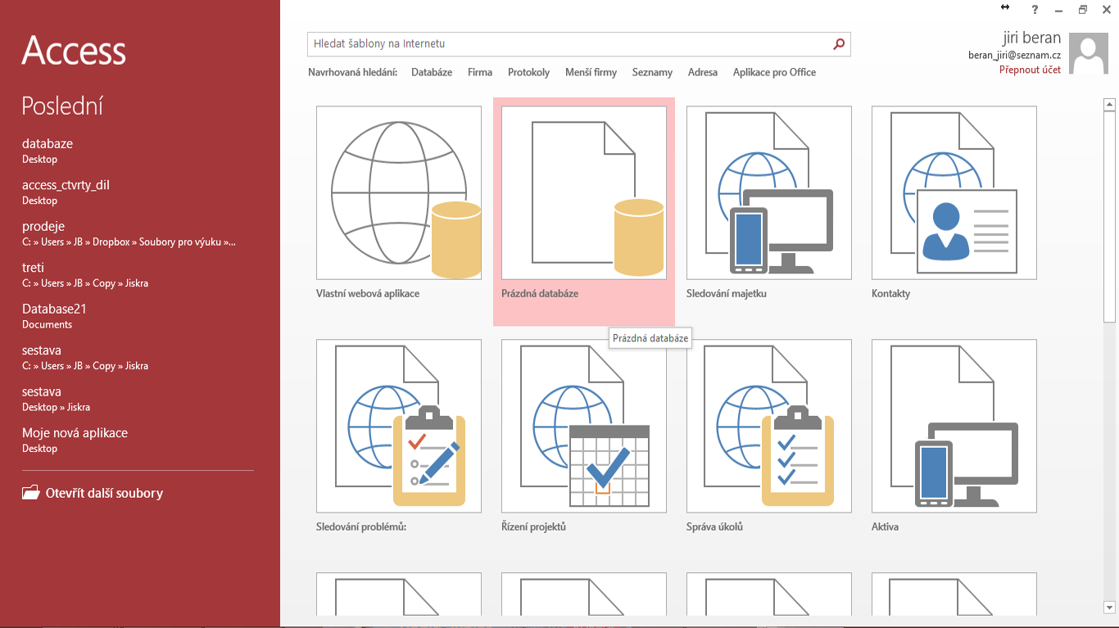Click the account name jiri beran
The image size is (1119, 628).
coord(1031,38)
